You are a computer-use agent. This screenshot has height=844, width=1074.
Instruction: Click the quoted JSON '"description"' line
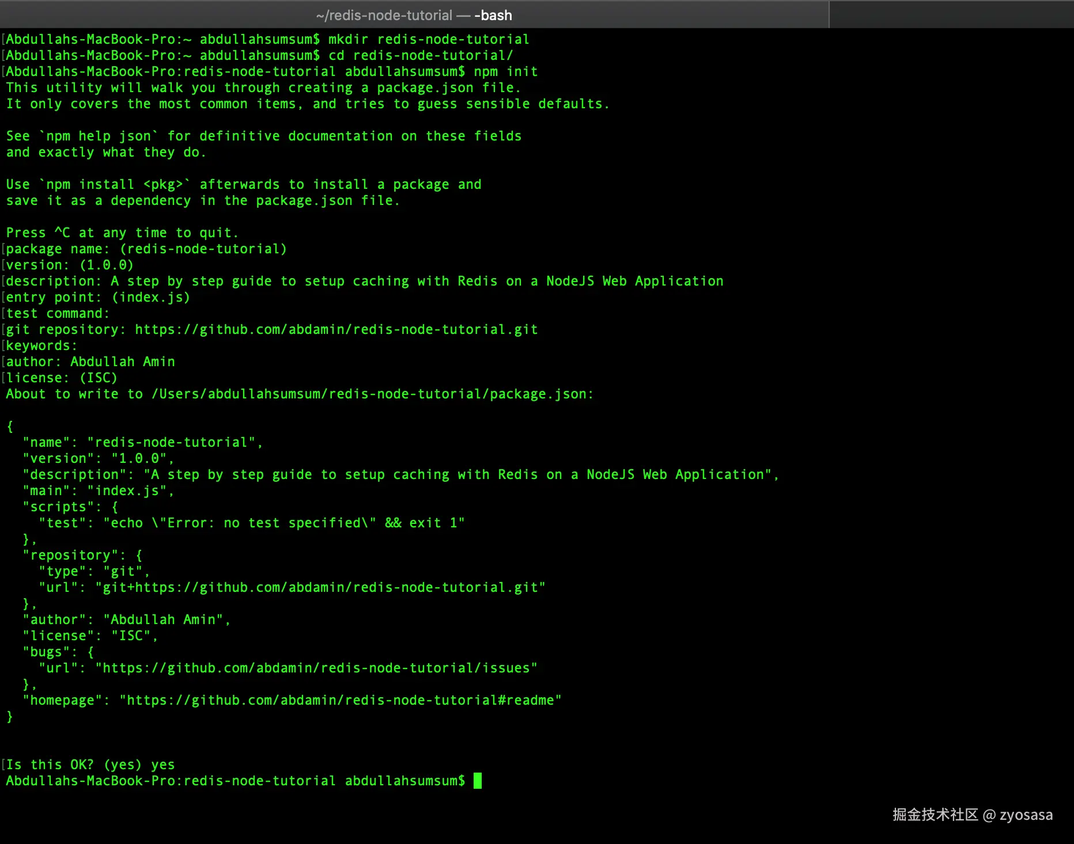[400, 474]
